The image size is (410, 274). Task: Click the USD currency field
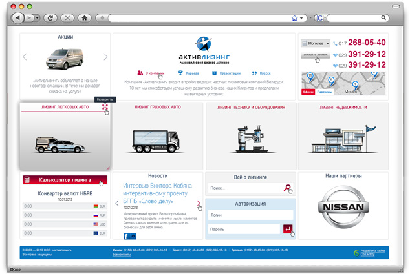click(x=65, y=224)
